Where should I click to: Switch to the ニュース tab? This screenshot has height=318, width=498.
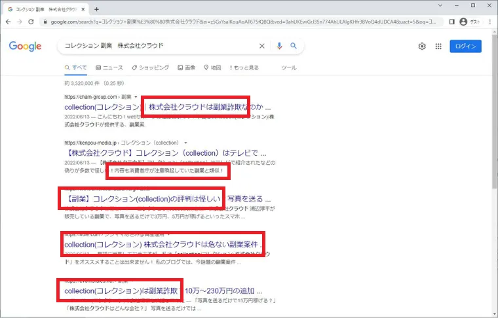point(109,67)
